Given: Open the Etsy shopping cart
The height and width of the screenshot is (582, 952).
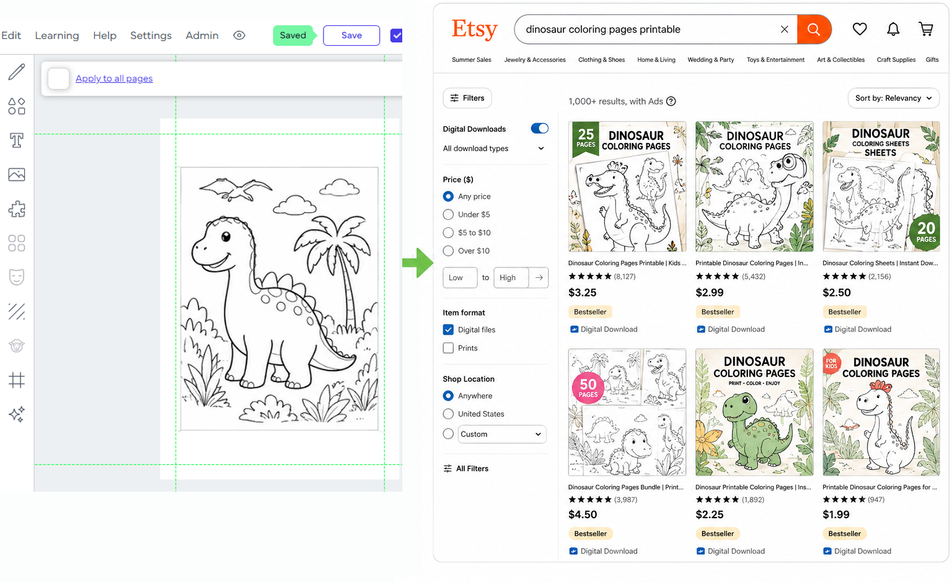Looking at the screenshot, I should click(926, 29).
